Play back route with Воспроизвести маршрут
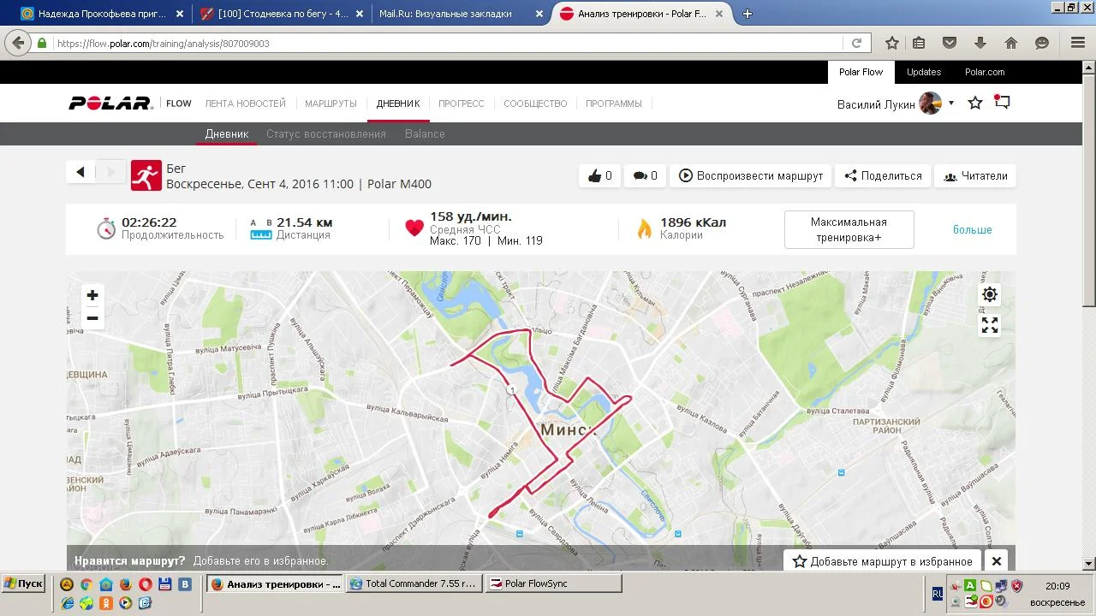1096x616 pixels. (x=751, y=175)
